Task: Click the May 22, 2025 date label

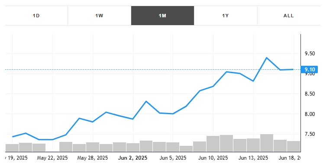Action: click(x=52, y=158)
